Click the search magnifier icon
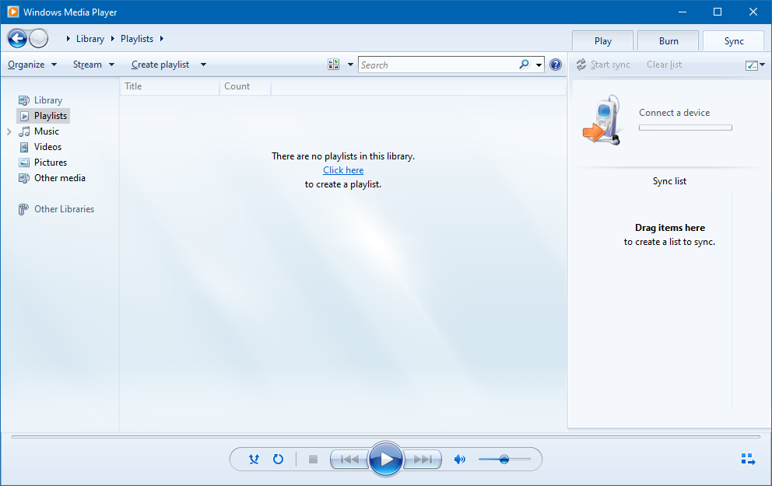 point(524,65)
